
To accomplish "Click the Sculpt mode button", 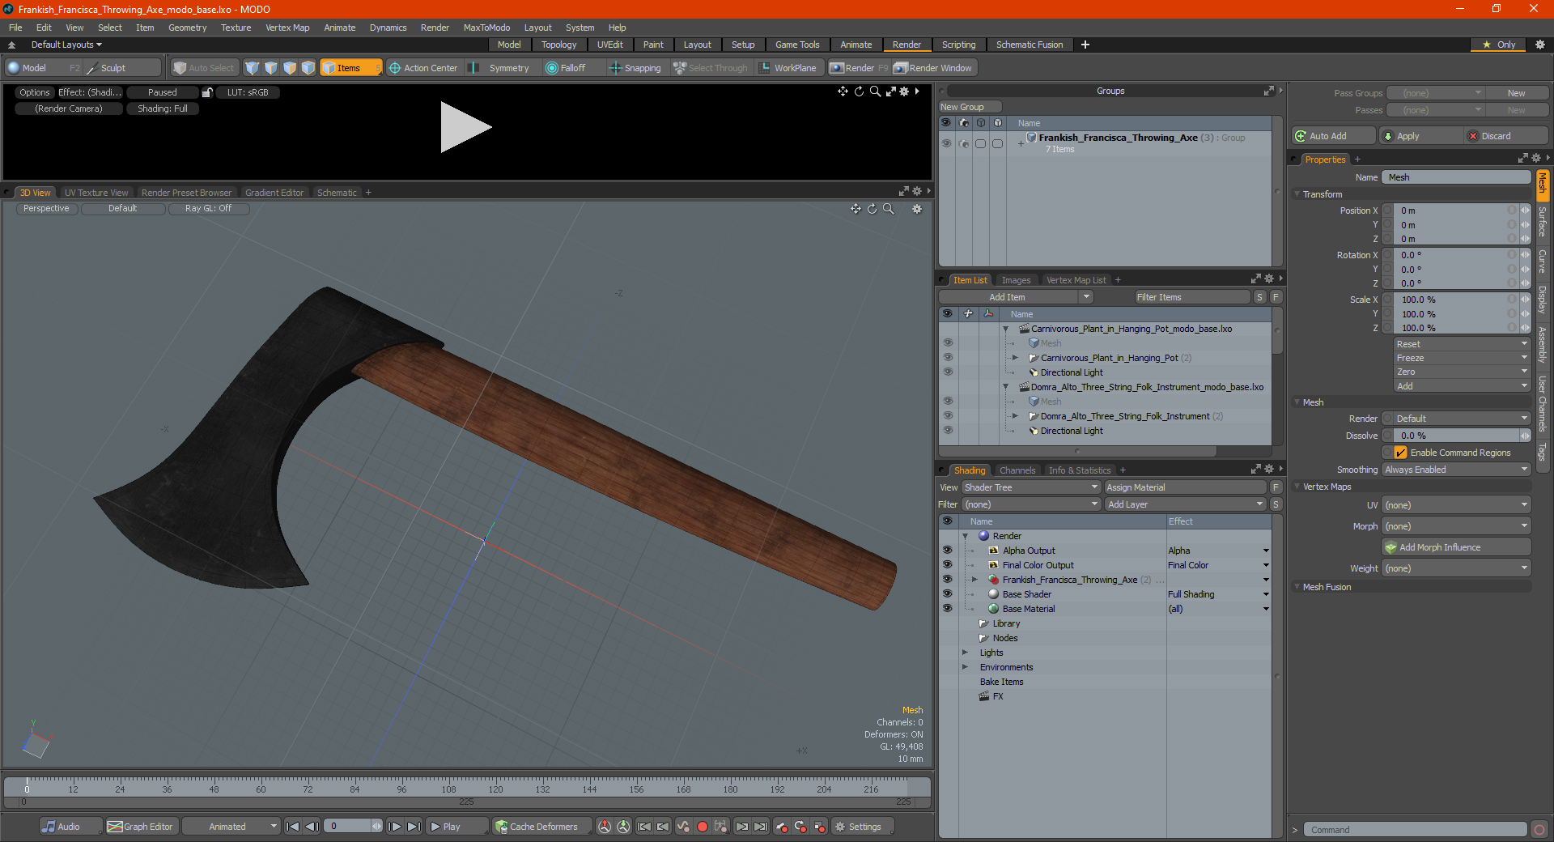I will coord(121,68).
